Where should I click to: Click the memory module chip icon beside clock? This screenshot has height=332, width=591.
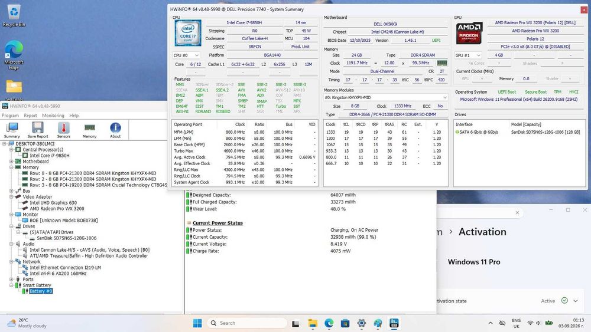click(441, 63)
